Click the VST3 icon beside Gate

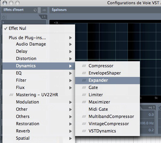point(84,87)
